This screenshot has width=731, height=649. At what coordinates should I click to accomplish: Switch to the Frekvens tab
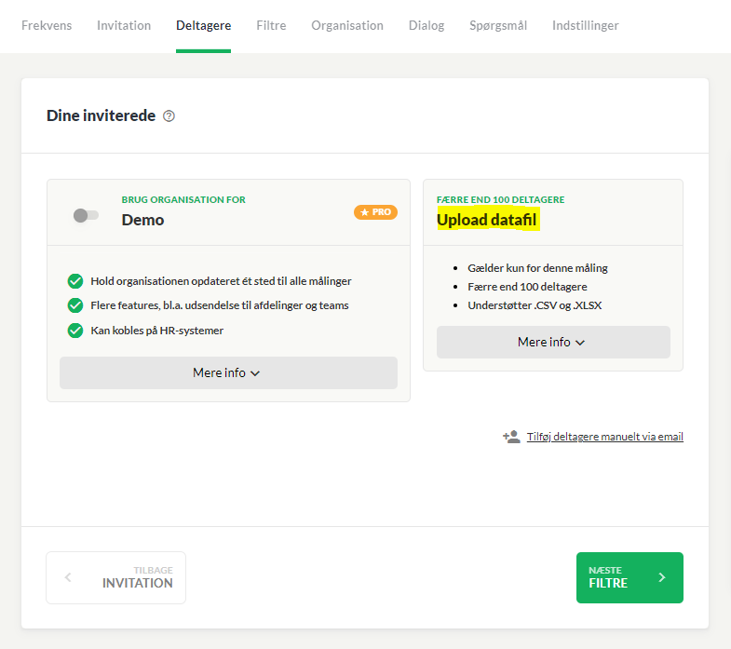pos(47,25)
